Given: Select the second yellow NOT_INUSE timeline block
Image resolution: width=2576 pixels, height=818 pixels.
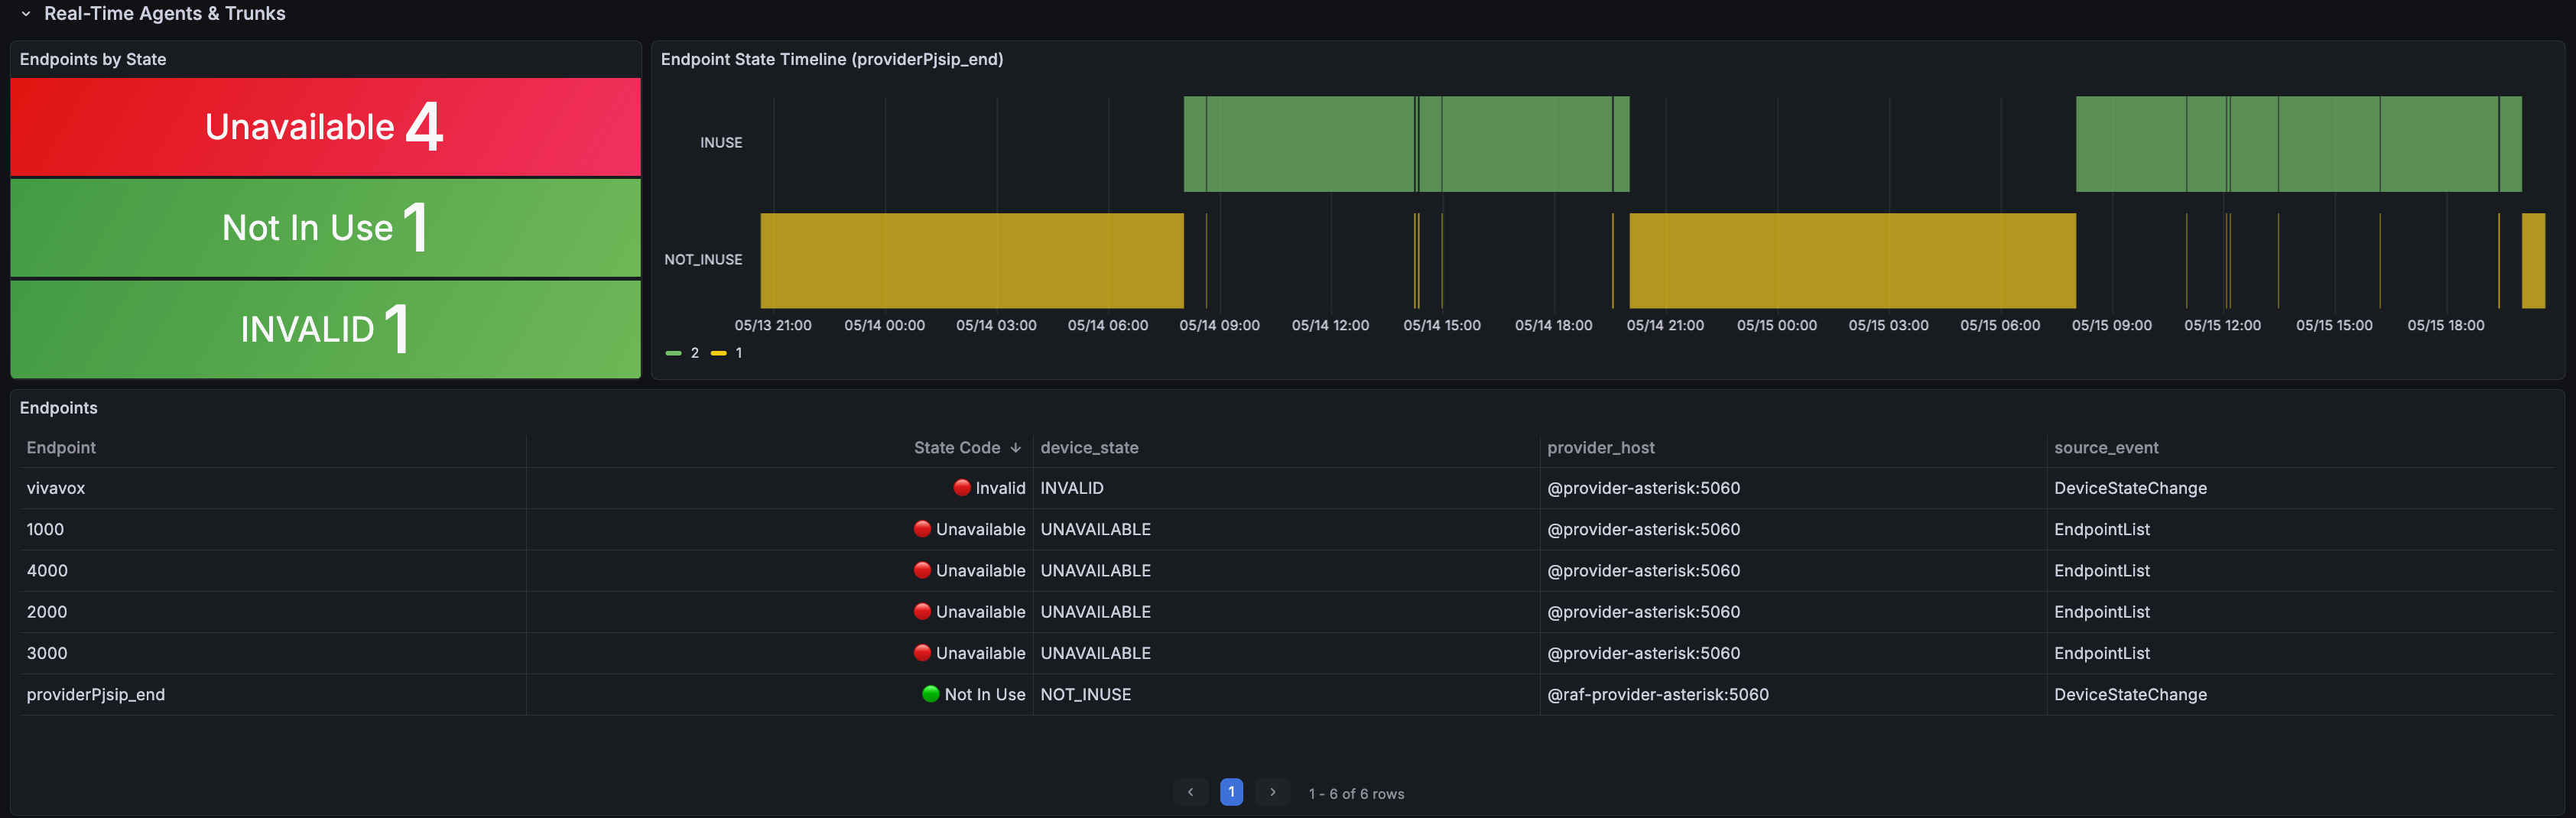Looking at the screenshot, I should (x=1852, y=260).
